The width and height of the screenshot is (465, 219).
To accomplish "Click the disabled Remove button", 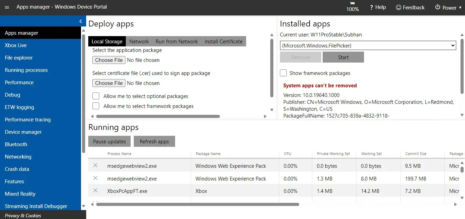I will 301,57.
